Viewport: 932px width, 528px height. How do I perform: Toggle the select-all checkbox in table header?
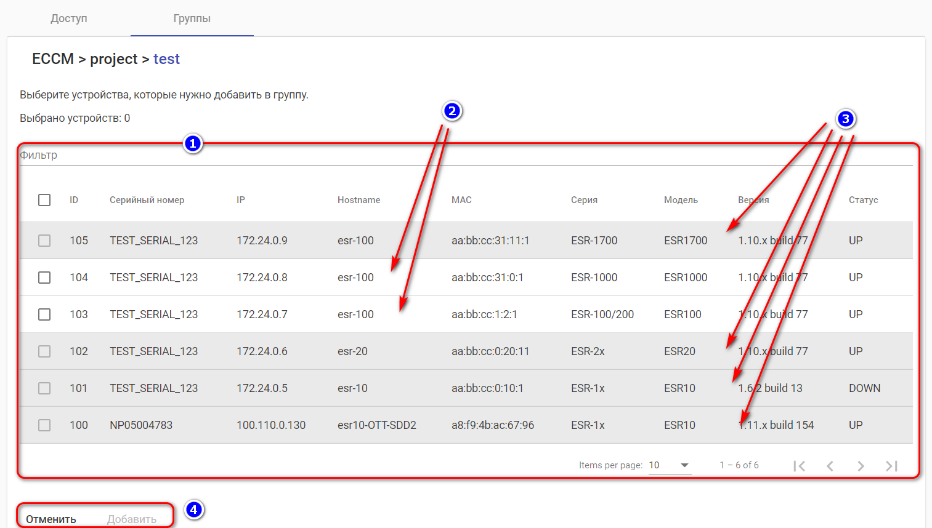pos(44,200)
